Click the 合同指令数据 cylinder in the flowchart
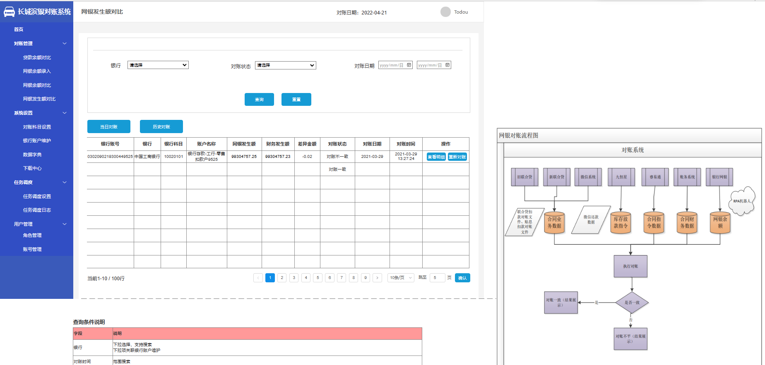 click(654, 222)
